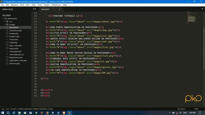Screen dimensions: 205x115
Task: Open the Windows Start menu
Action: coord(3,113)
